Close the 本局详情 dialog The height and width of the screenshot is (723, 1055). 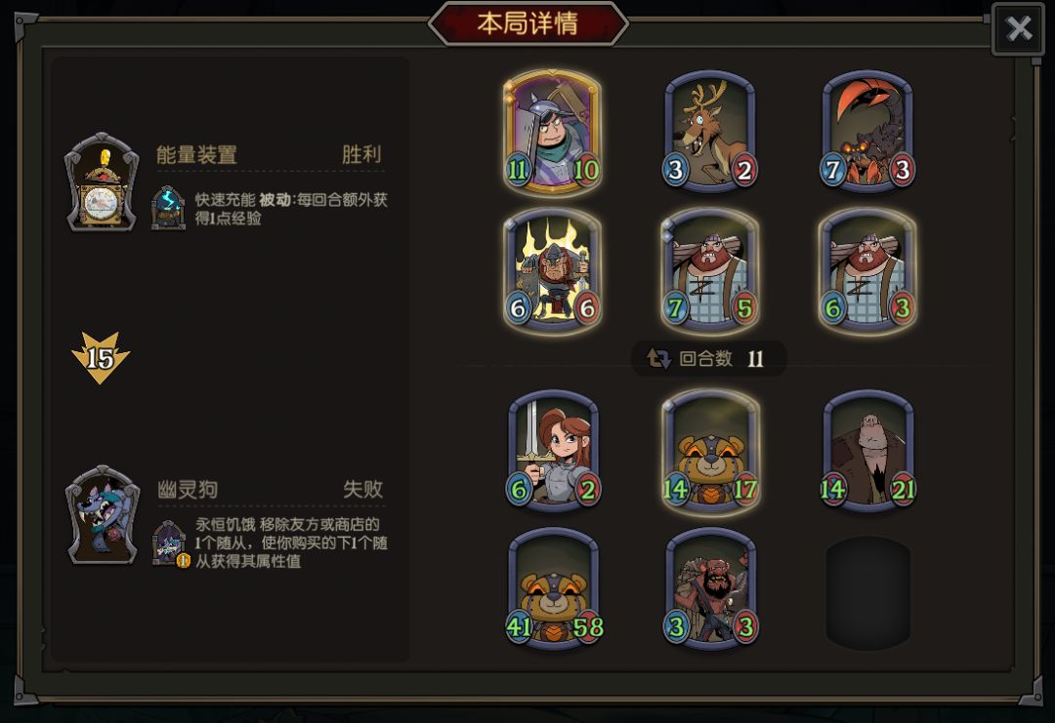[x=1019, y=29]
